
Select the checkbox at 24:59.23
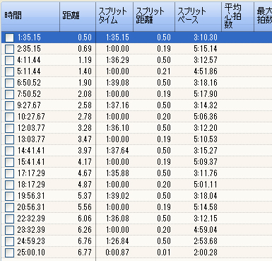pos(10,241)
